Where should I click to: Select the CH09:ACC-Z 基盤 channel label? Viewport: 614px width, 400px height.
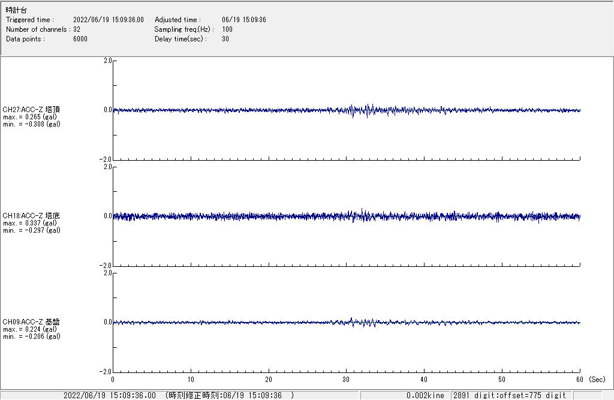coord(31,322)
